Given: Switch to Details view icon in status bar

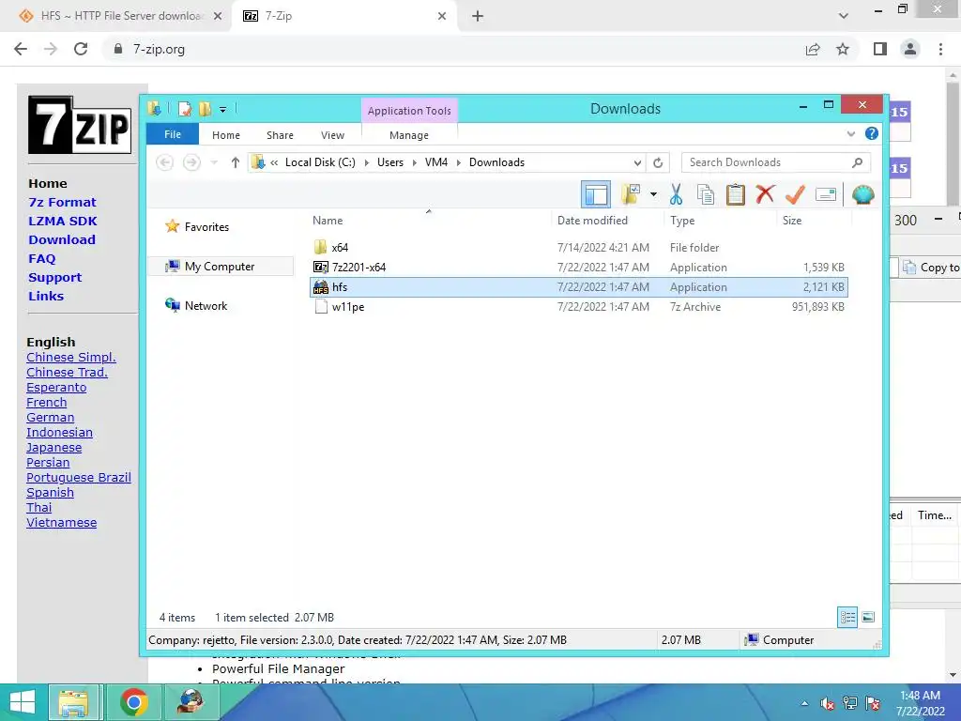Looking at the screenshot, I should pos(847,618).
